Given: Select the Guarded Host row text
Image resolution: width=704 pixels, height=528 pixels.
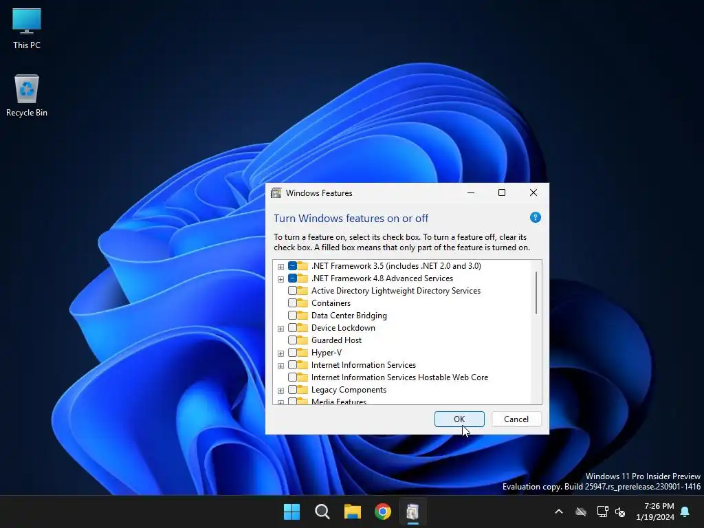Looking at the screenshot, I should tap(336, 340).
